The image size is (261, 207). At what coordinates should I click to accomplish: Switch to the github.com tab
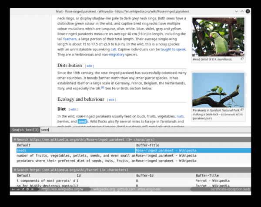tap(127, 189)
